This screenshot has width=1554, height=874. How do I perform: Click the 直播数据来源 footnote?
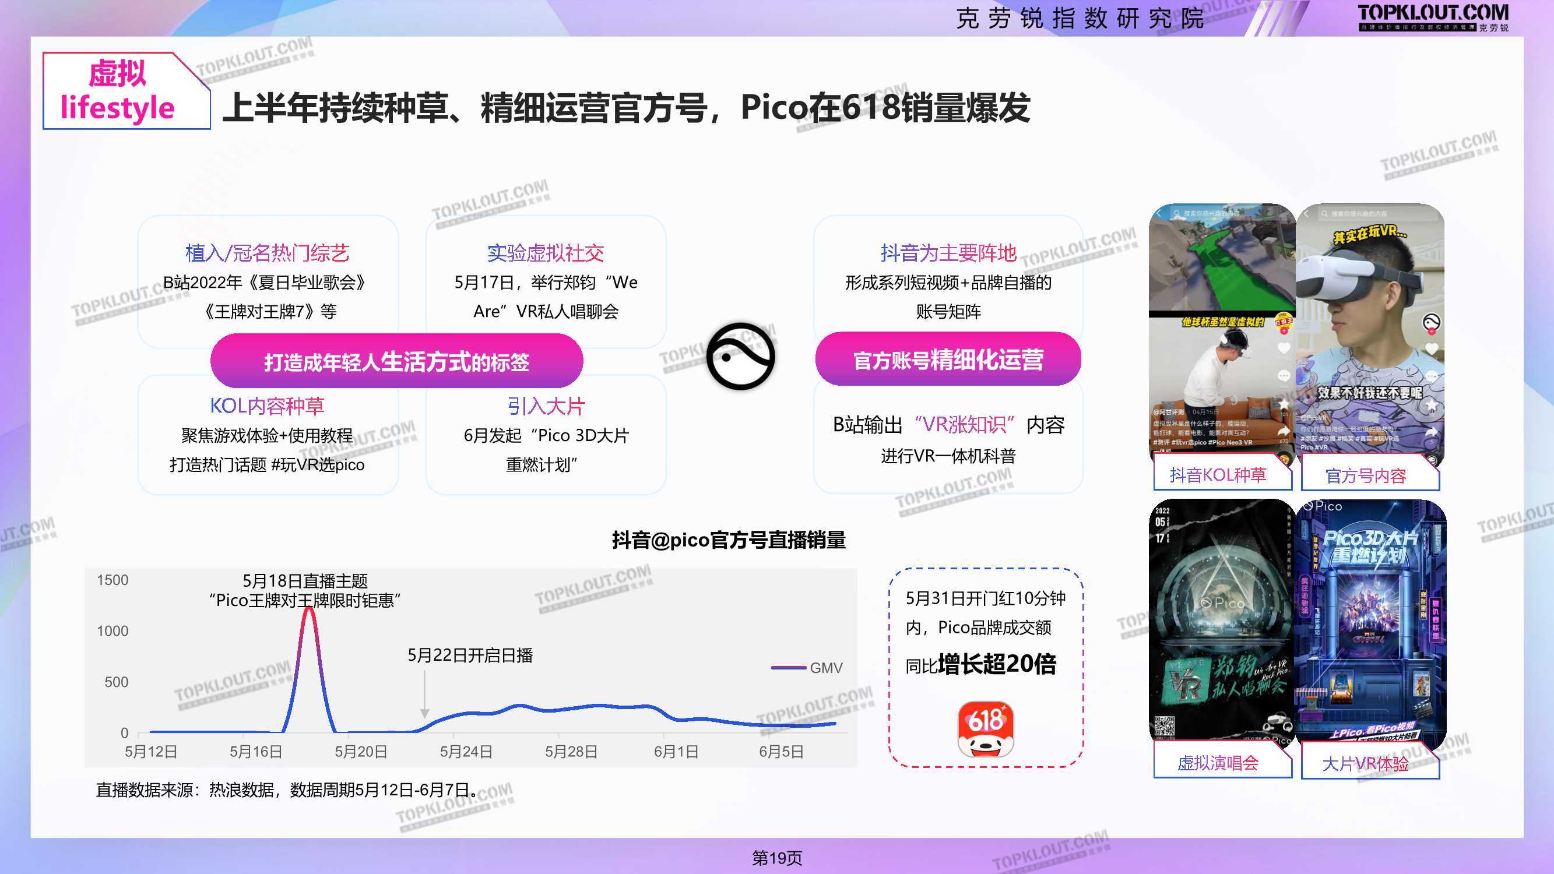(289, 790)
